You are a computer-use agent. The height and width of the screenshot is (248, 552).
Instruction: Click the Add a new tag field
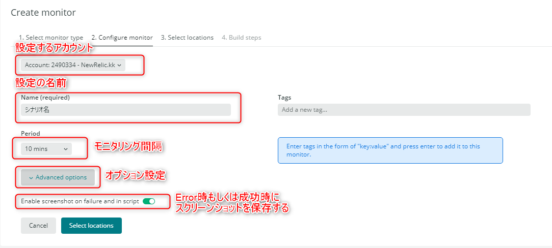pyautogui.click(x=404, y=110)
